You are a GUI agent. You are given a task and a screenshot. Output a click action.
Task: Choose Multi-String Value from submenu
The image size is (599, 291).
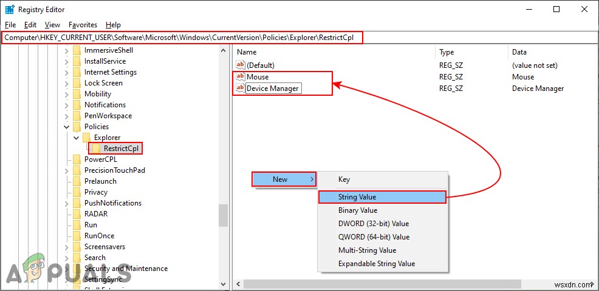(x=382, y=250)
